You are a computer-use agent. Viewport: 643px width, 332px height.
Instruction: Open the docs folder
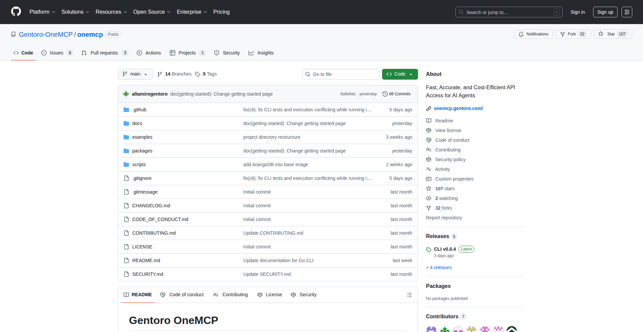[x=137, y=123]
